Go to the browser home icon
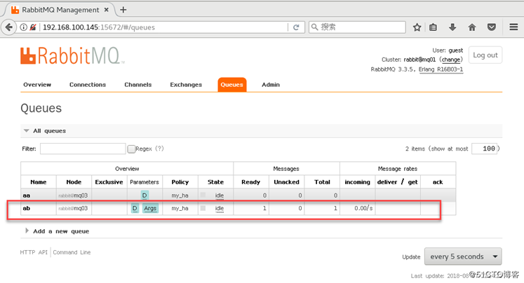 472,27
